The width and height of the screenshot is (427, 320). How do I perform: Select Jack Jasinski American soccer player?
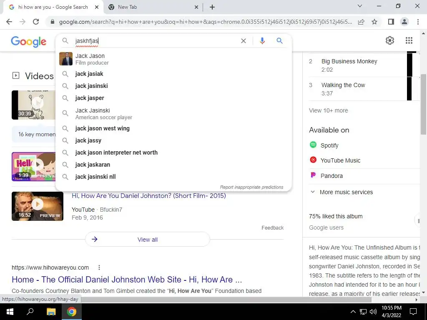click(173, 113)
